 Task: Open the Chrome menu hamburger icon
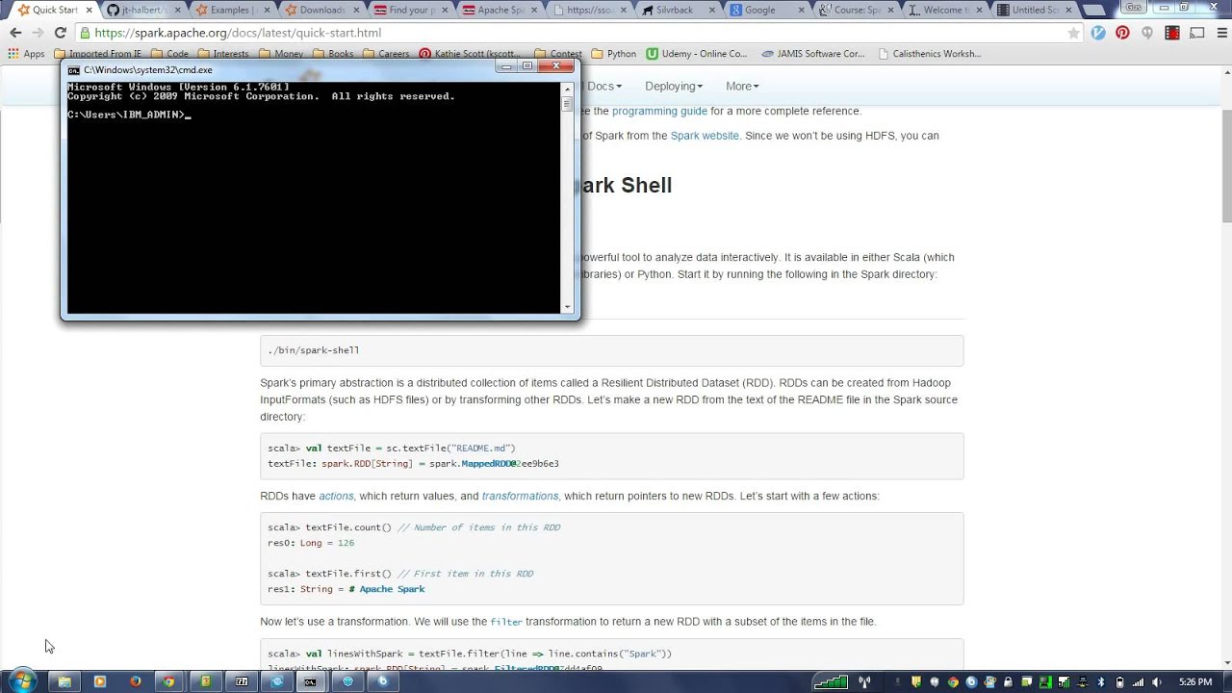point(1220,33)
